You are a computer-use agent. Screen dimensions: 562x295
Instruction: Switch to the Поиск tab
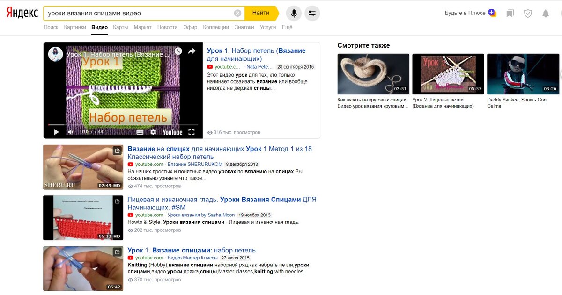(x=51, y=27)
